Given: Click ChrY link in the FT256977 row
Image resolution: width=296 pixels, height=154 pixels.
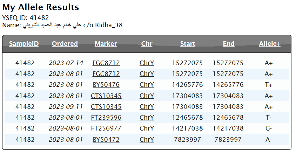Looking at the screenshot, I should point(147,128).
